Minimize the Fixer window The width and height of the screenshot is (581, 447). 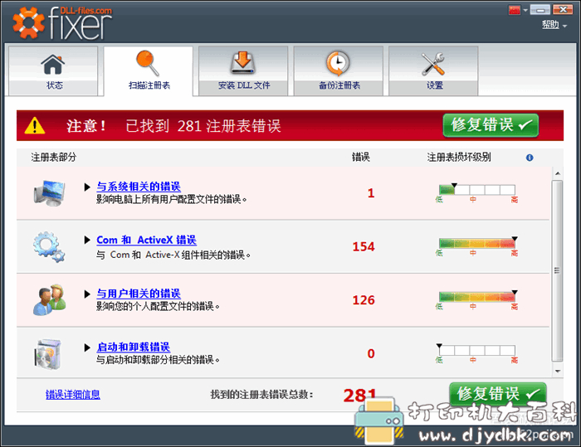[x=539, y=10]
